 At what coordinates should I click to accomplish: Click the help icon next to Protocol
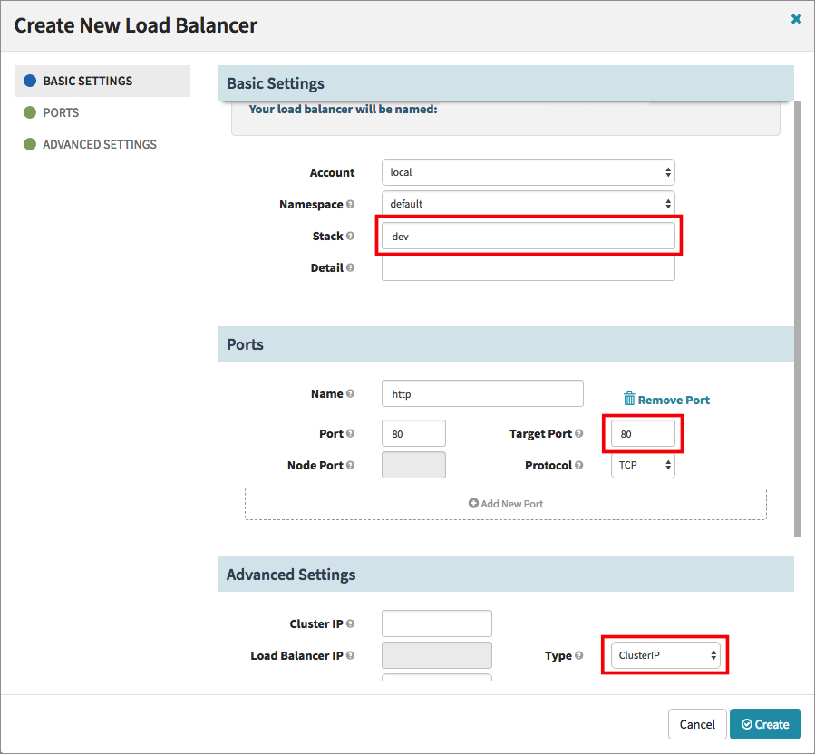(579, 466)
